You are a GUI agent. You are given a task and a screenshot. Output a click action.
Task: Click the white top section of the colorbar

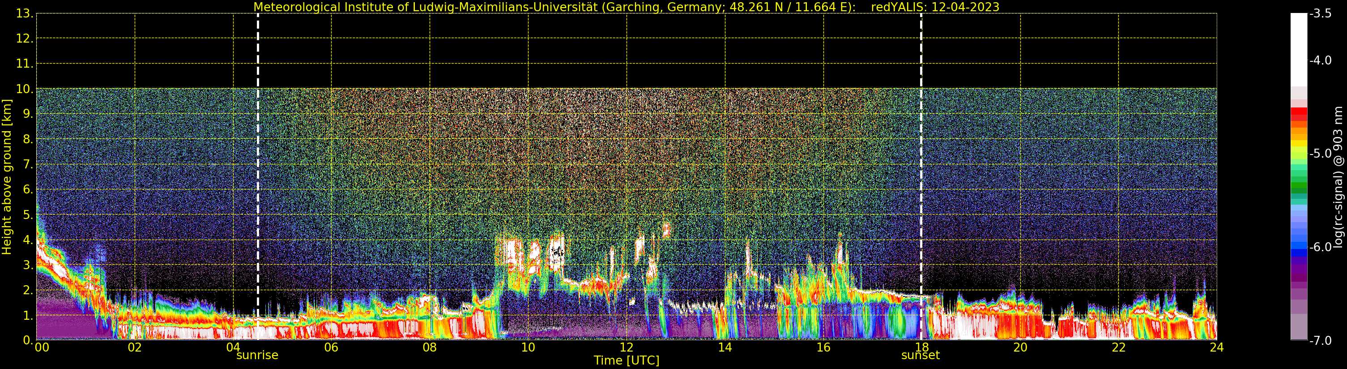pos(1298,50)
